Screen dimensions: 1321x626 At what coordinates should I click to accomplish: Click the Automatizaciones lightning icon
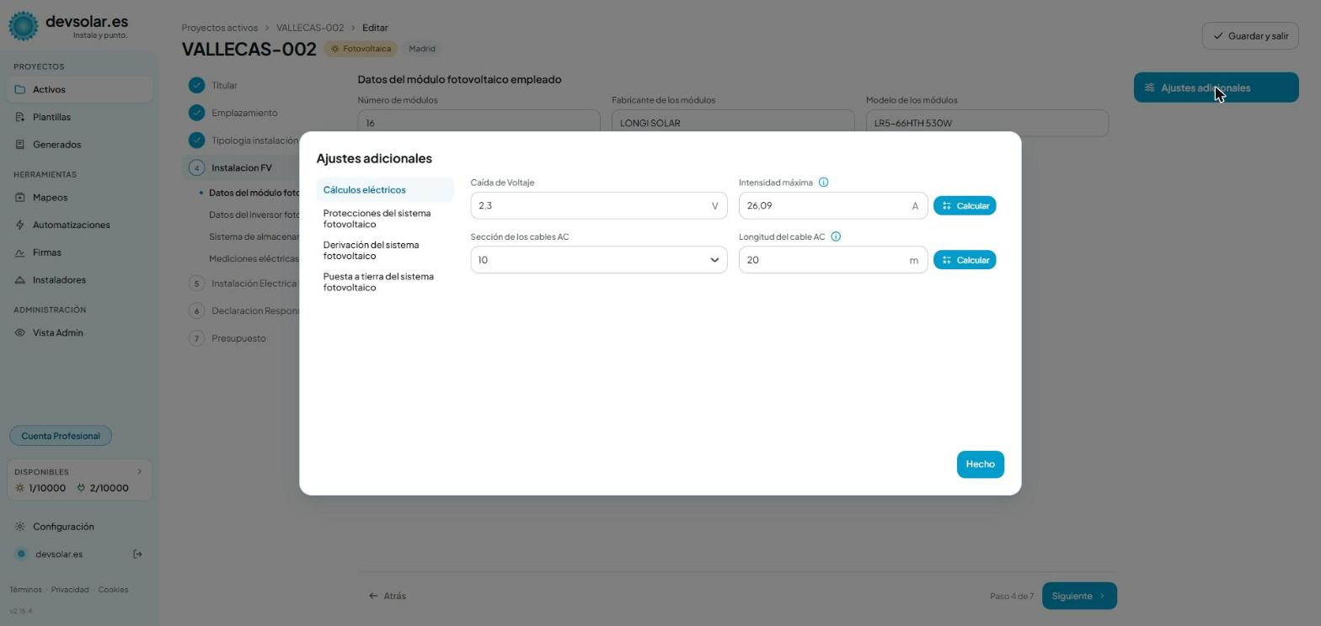20,225
